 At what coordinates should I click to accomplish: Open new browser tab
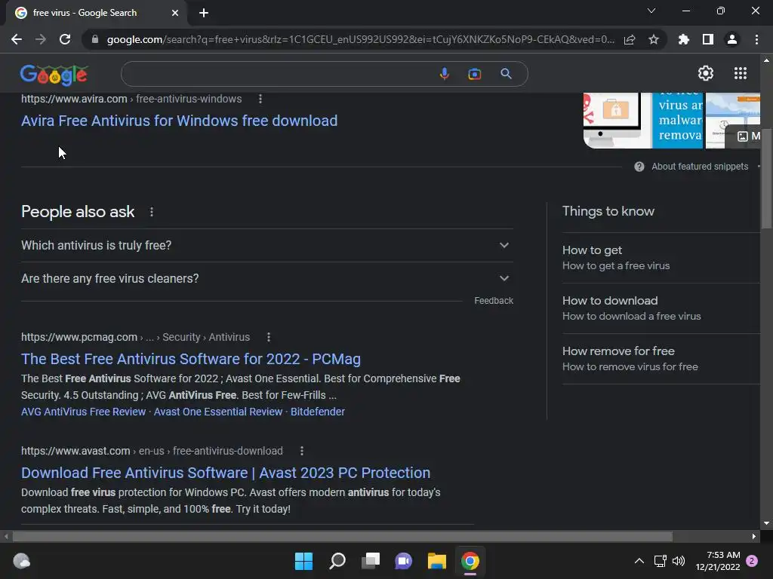[204, 13]
